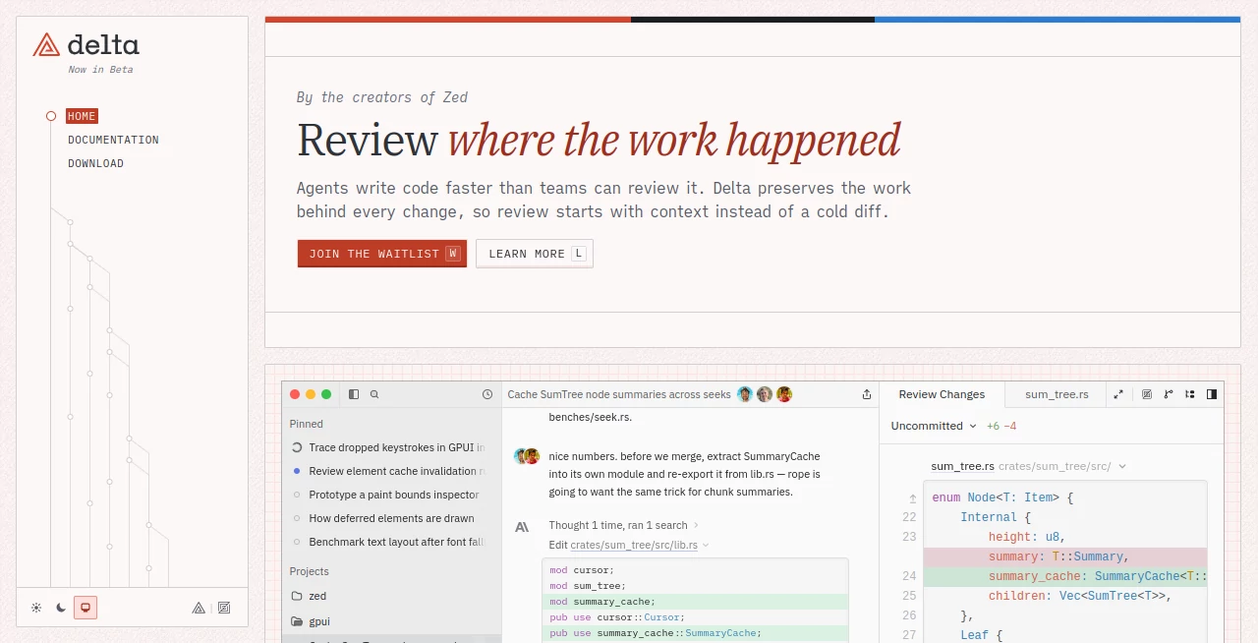Toggle the sidebar panel icon in the app window
Screen dimensions: 1258x643
pyautogui.click(x=354, y=394)
